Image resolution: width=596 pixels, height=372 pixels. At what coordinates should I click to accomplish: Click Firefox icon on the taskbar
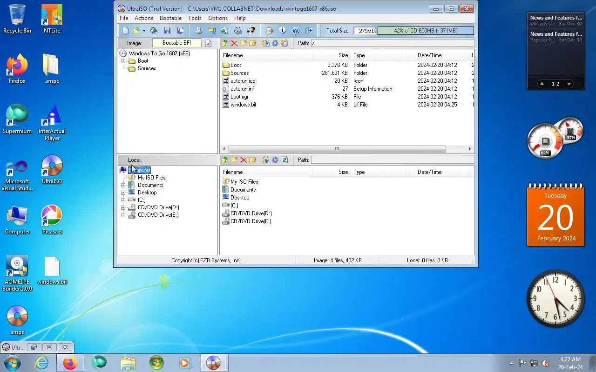click(70, 363)
